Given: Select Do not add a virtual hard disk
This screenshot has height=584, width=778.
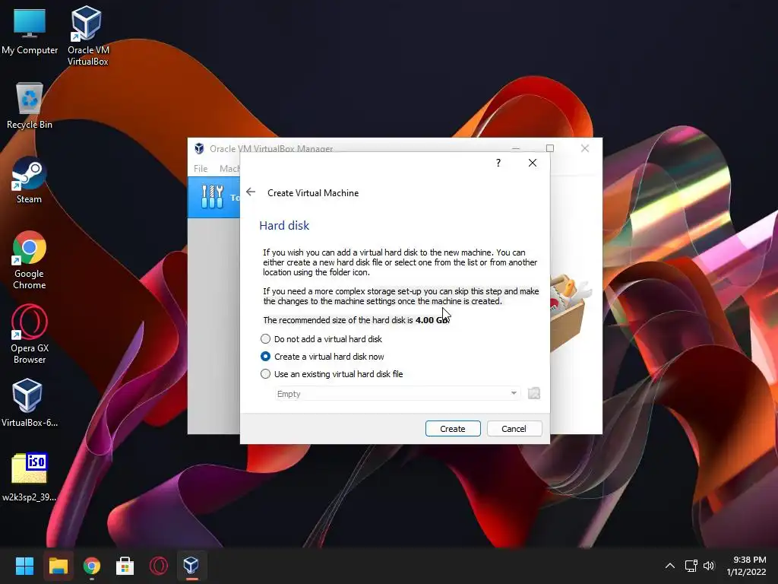Looking at the screenshot, I should [x=321, y=339].
